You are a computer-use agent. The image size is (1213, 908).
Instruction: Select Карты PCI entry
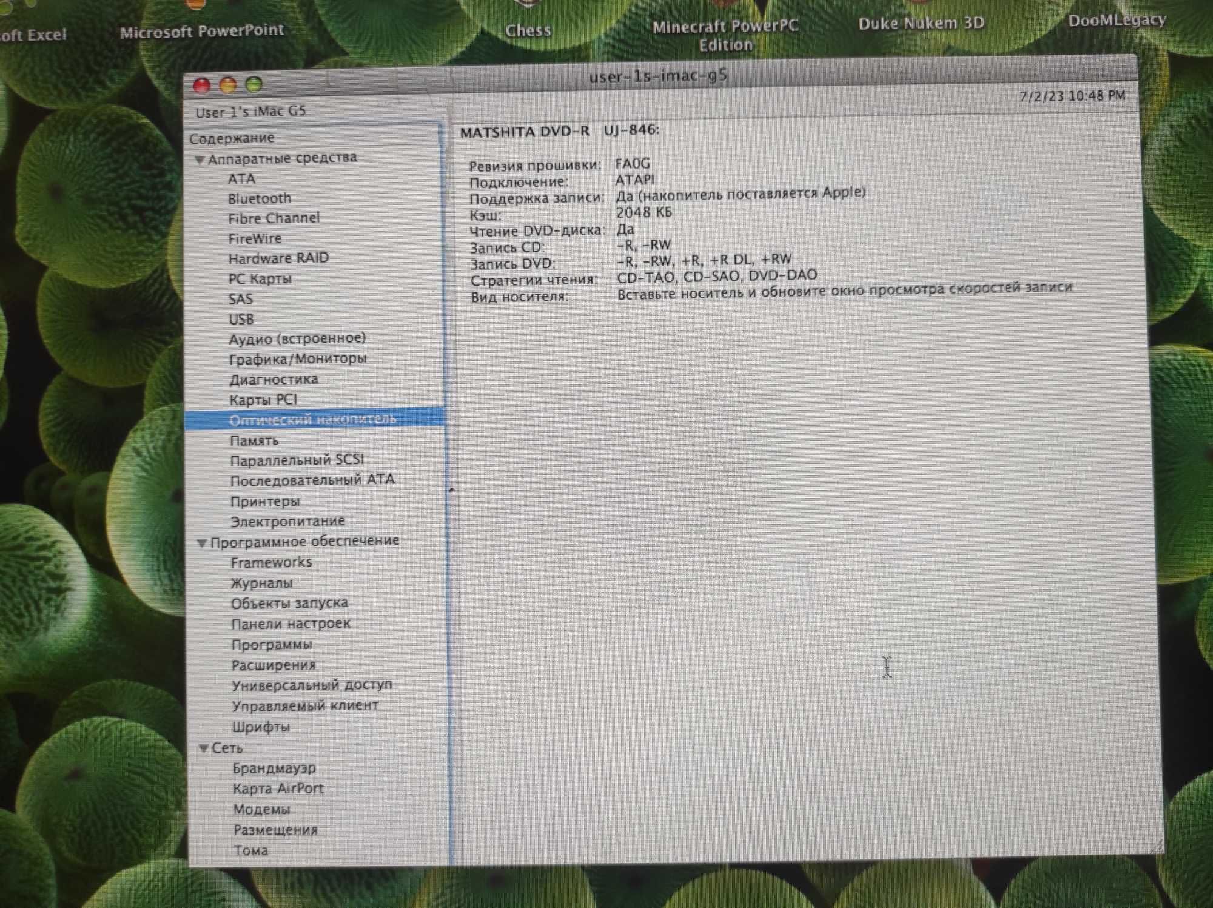click(x=263, y=400)
